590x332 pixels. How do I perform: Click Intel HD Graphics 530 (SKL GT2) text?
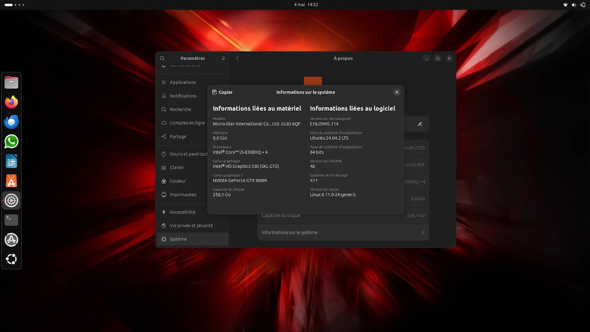point(246,166)
